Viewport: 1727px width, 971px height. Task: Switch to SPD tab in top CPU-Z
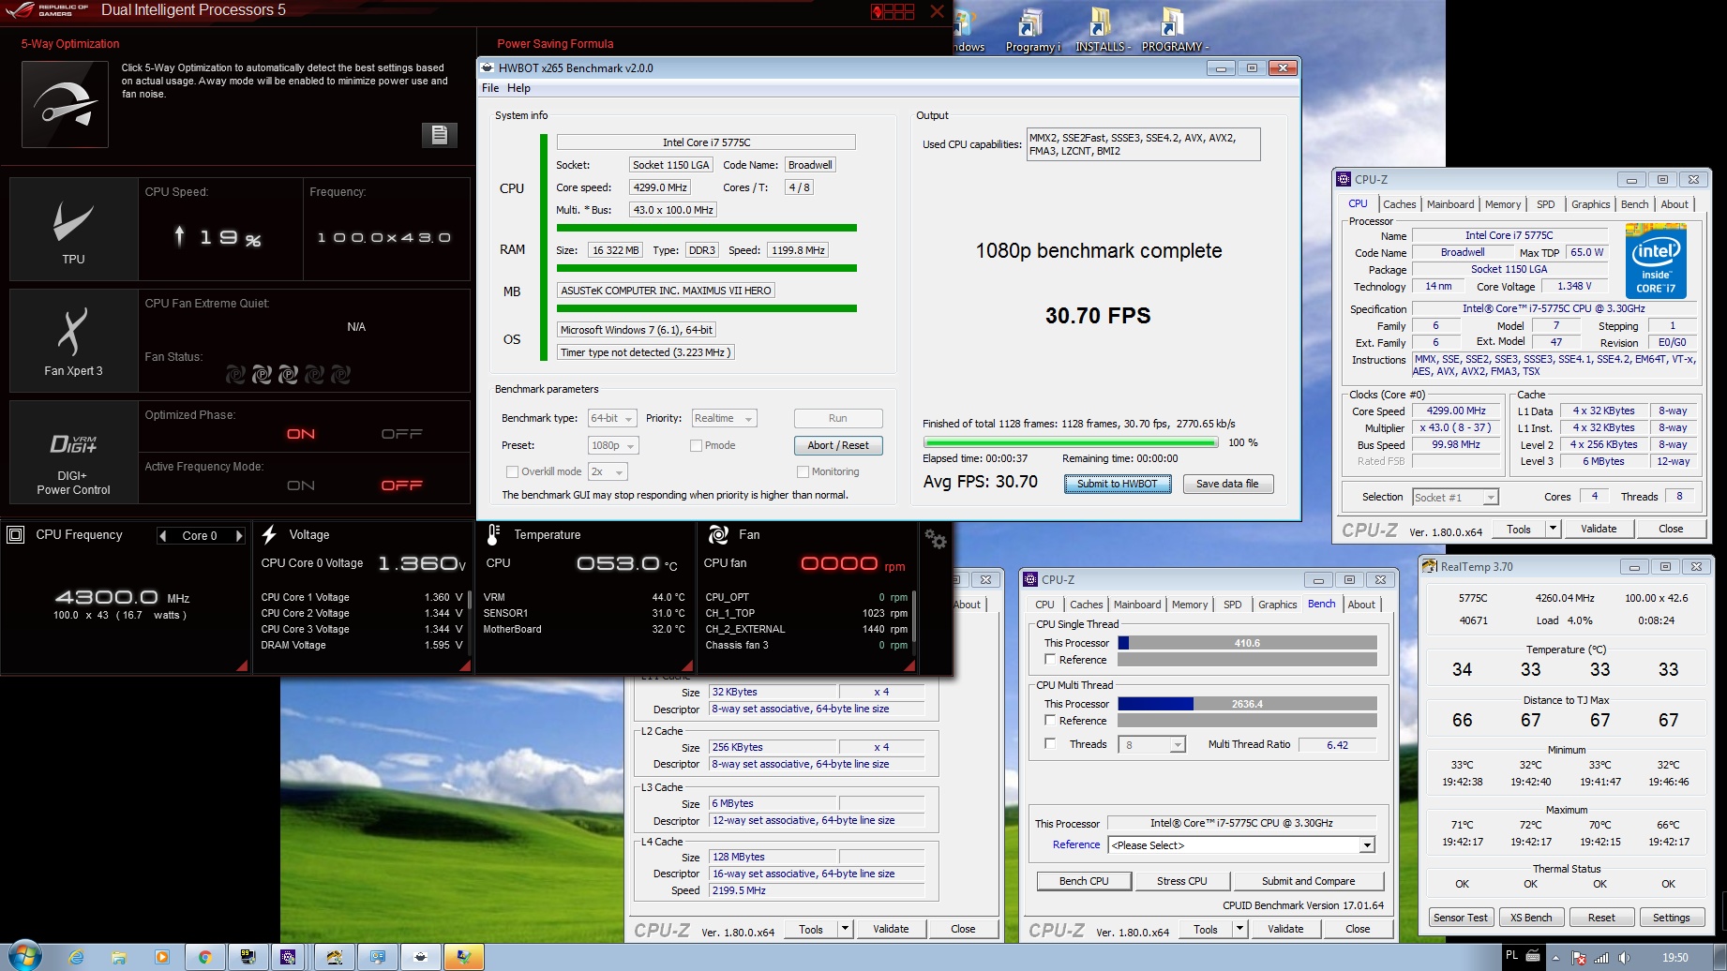1546,204
